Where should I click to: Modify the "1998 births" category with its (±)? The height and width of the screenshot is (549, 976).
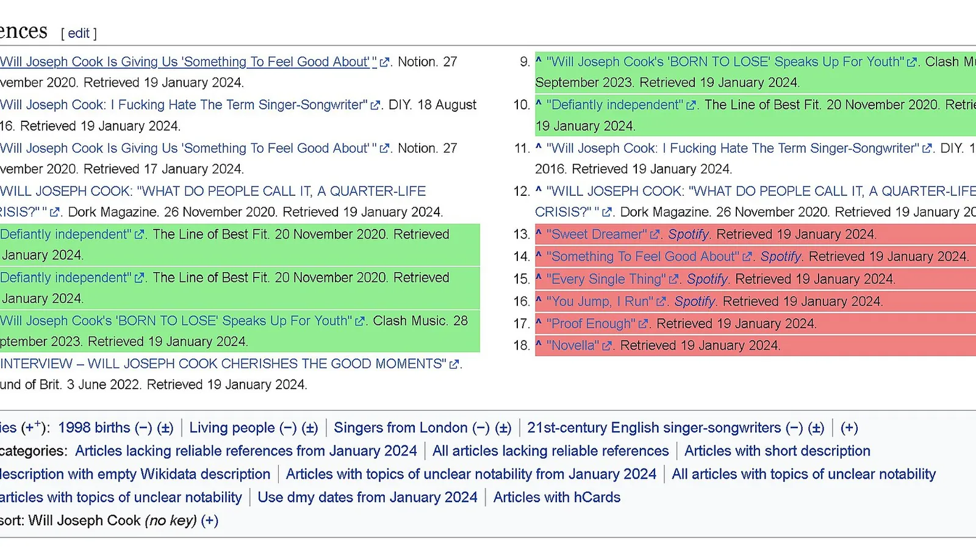coord(165,428)
